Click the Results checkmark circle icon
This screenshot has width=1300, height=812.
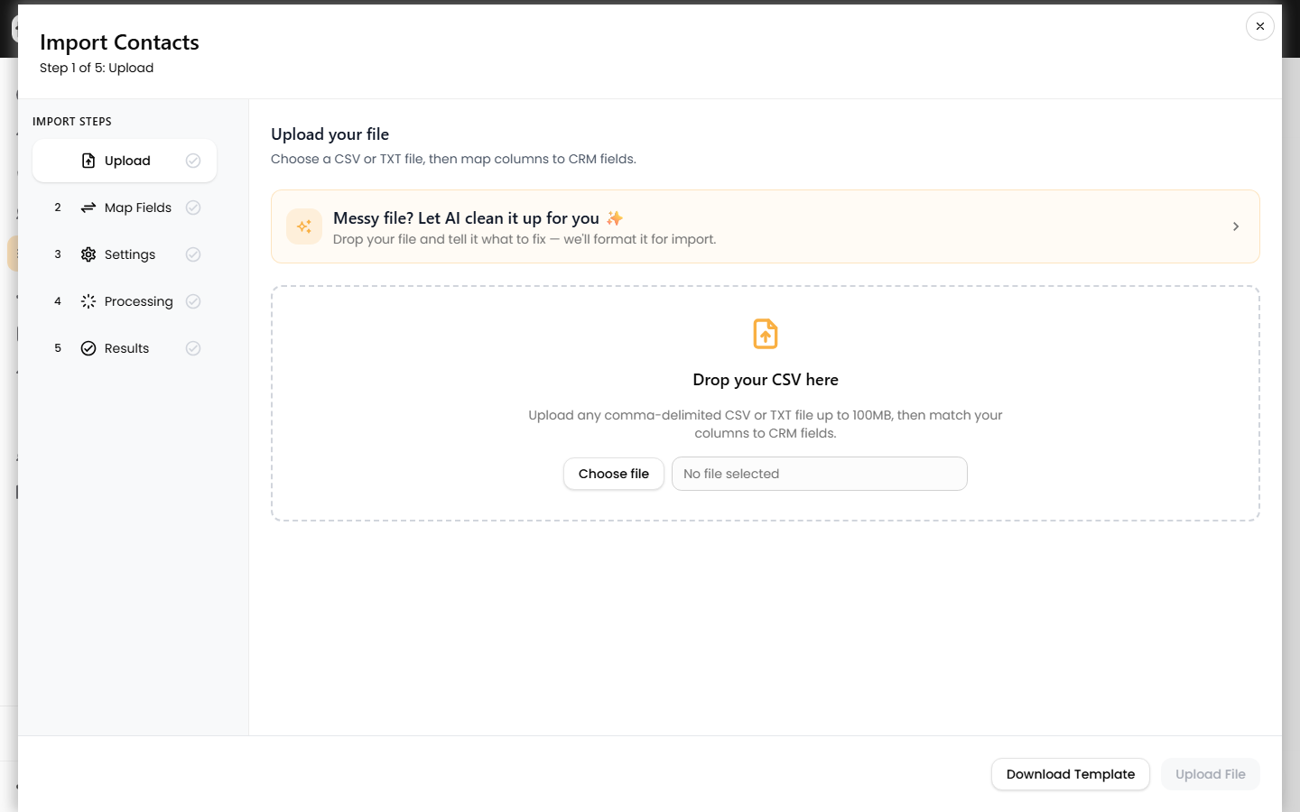[88, 348]
